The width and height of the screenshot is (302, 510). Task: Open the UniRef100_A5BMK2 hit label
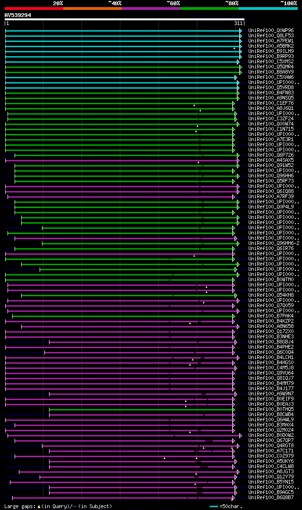click(271, 46)
